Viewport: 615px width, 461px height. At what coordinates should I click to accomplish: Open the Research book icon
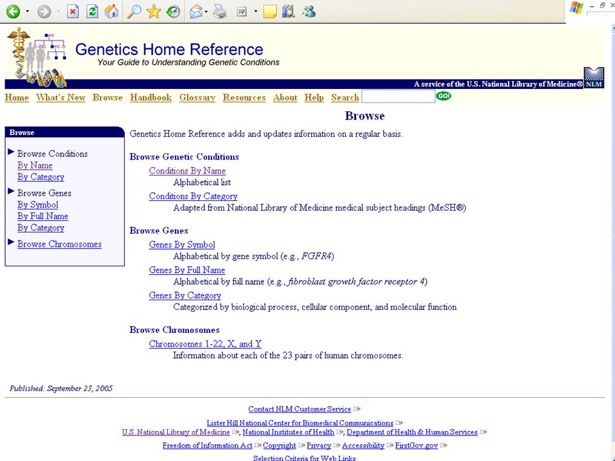289,12
